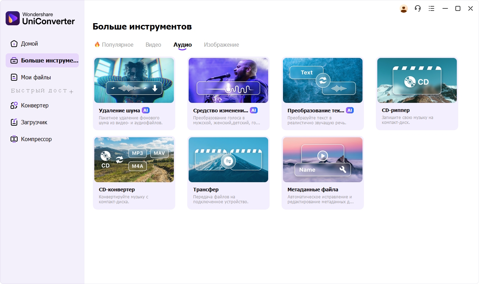This screenshot has width=479, height=284.
Task: Open customer support headset icon
Action: coord(418,9)
